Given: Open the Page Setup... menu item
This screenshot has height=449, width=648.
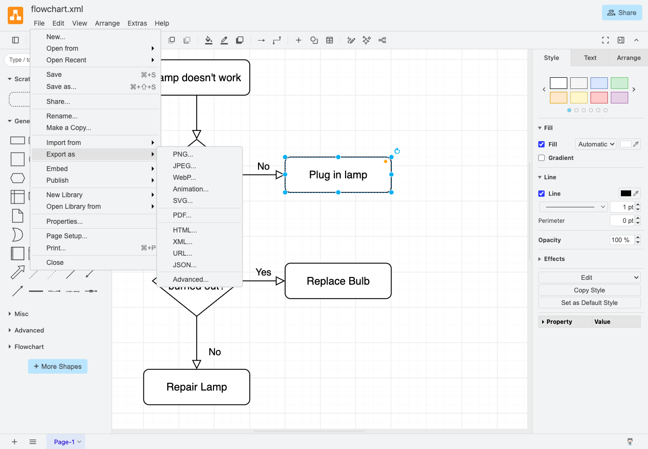Looking at the screenshot, I should [x=96, y=236].
